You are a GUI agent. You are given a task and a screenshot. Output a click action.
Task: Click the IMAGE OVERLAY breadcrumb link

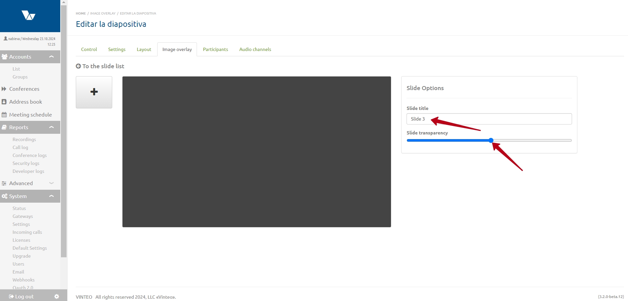103,14
